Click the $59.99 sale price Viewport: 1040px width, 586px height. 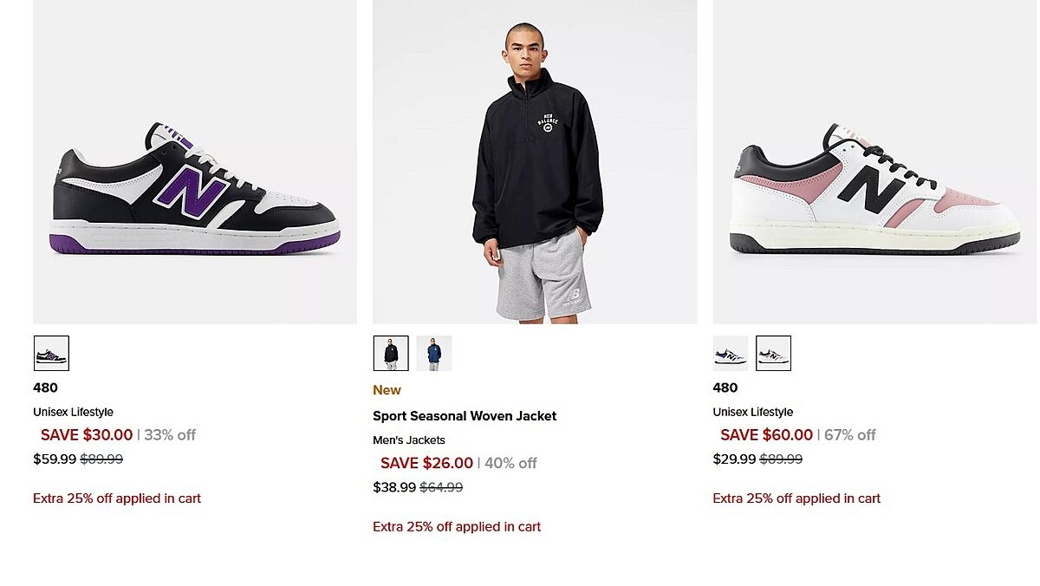(55, 459)
